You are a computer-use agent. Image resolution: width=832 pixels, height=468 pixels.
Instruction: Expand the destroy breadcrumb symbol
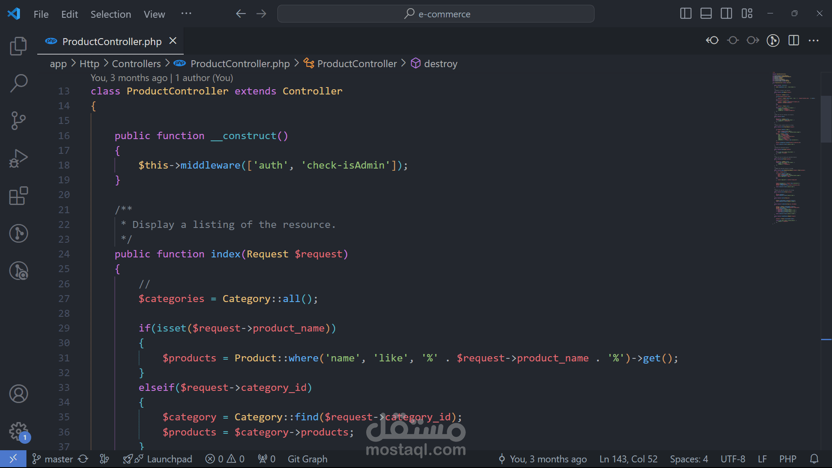click(x=440, y=64)
